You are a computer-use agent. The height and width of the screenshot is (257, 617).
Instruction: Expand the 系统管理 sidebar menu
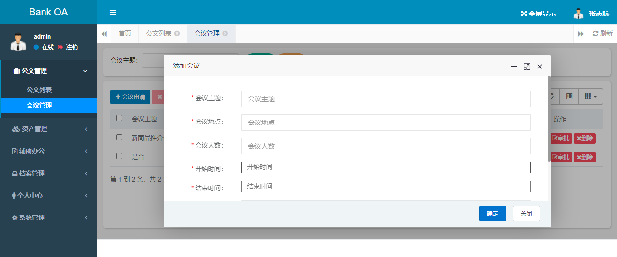48,217
